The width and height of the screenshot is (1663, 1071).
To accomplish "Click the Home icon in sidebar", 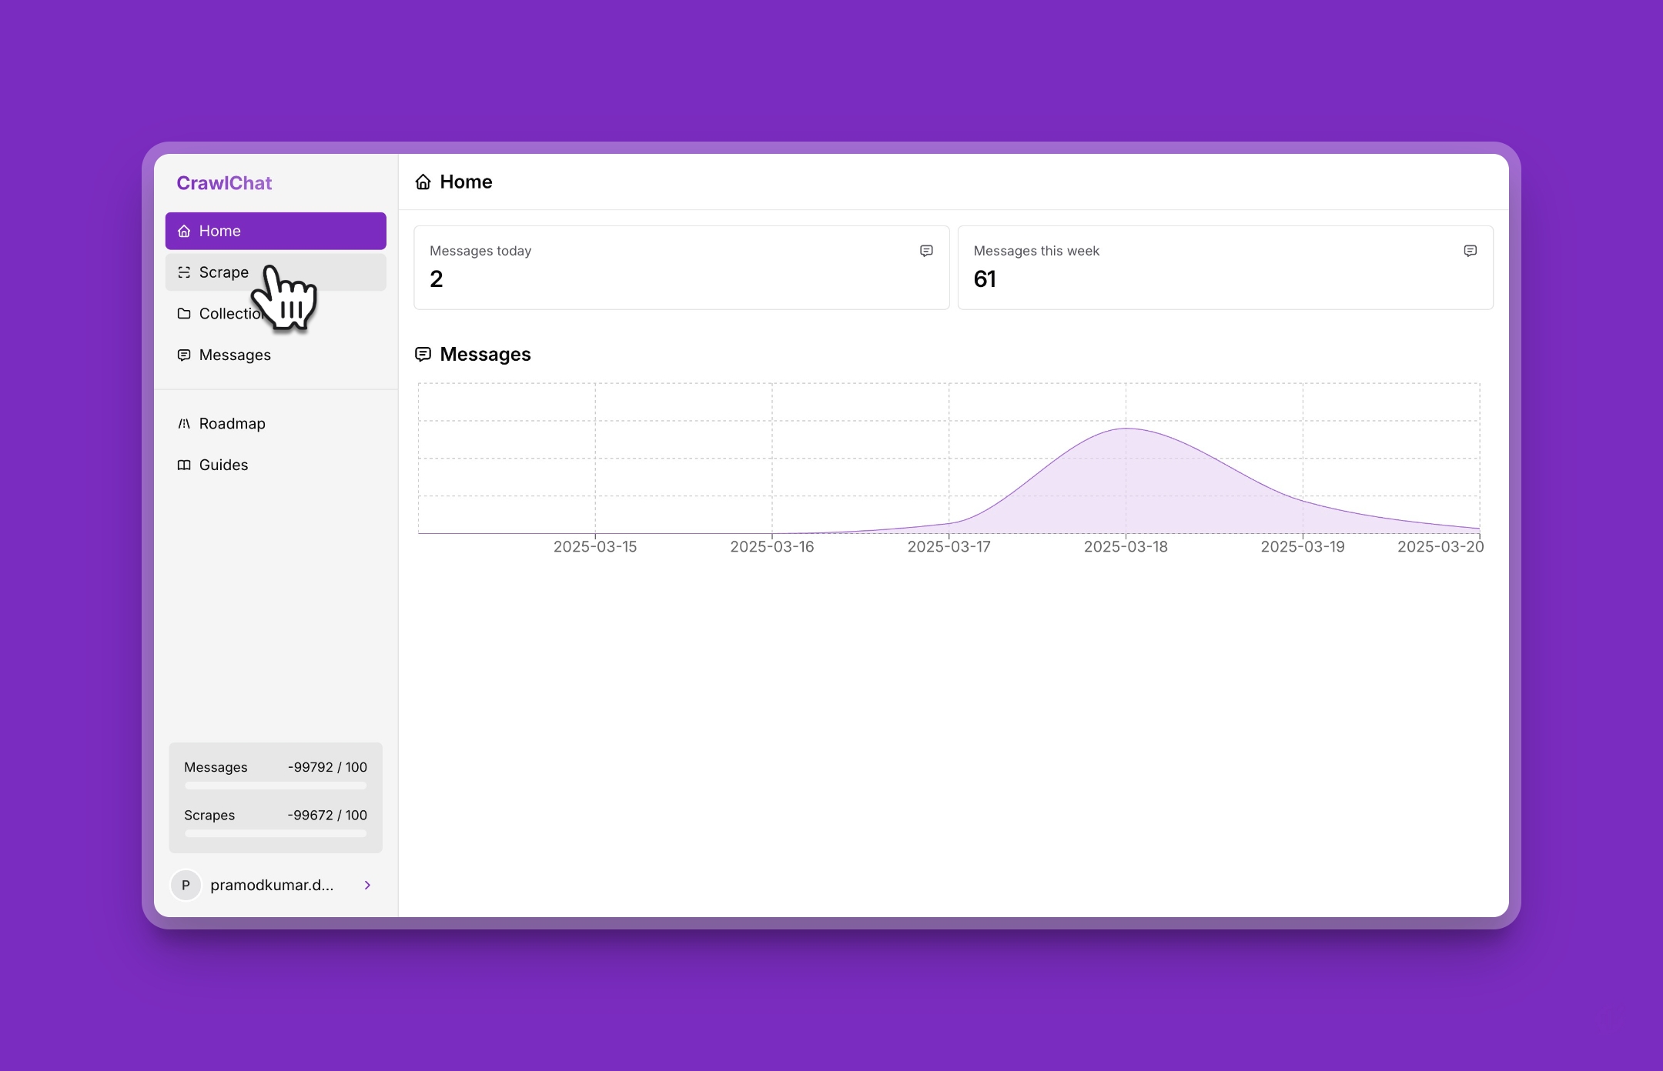I will (x=184, y=231).
